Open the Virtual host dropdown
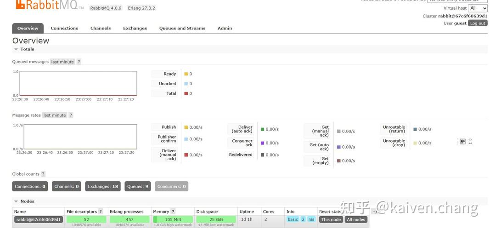Screen dimensions: 490x230 click(x=478, y=8)
